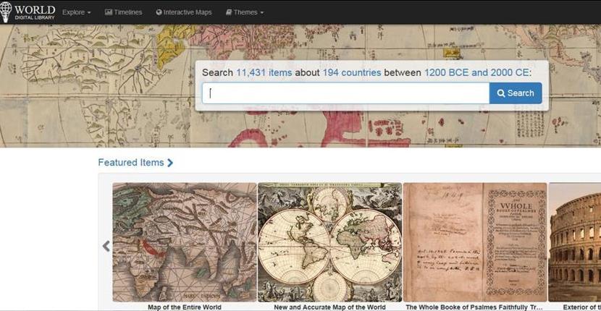The width and height of the screenshot is (601, 311).
Task: Click the search text input field
Action: coord(345,93)
